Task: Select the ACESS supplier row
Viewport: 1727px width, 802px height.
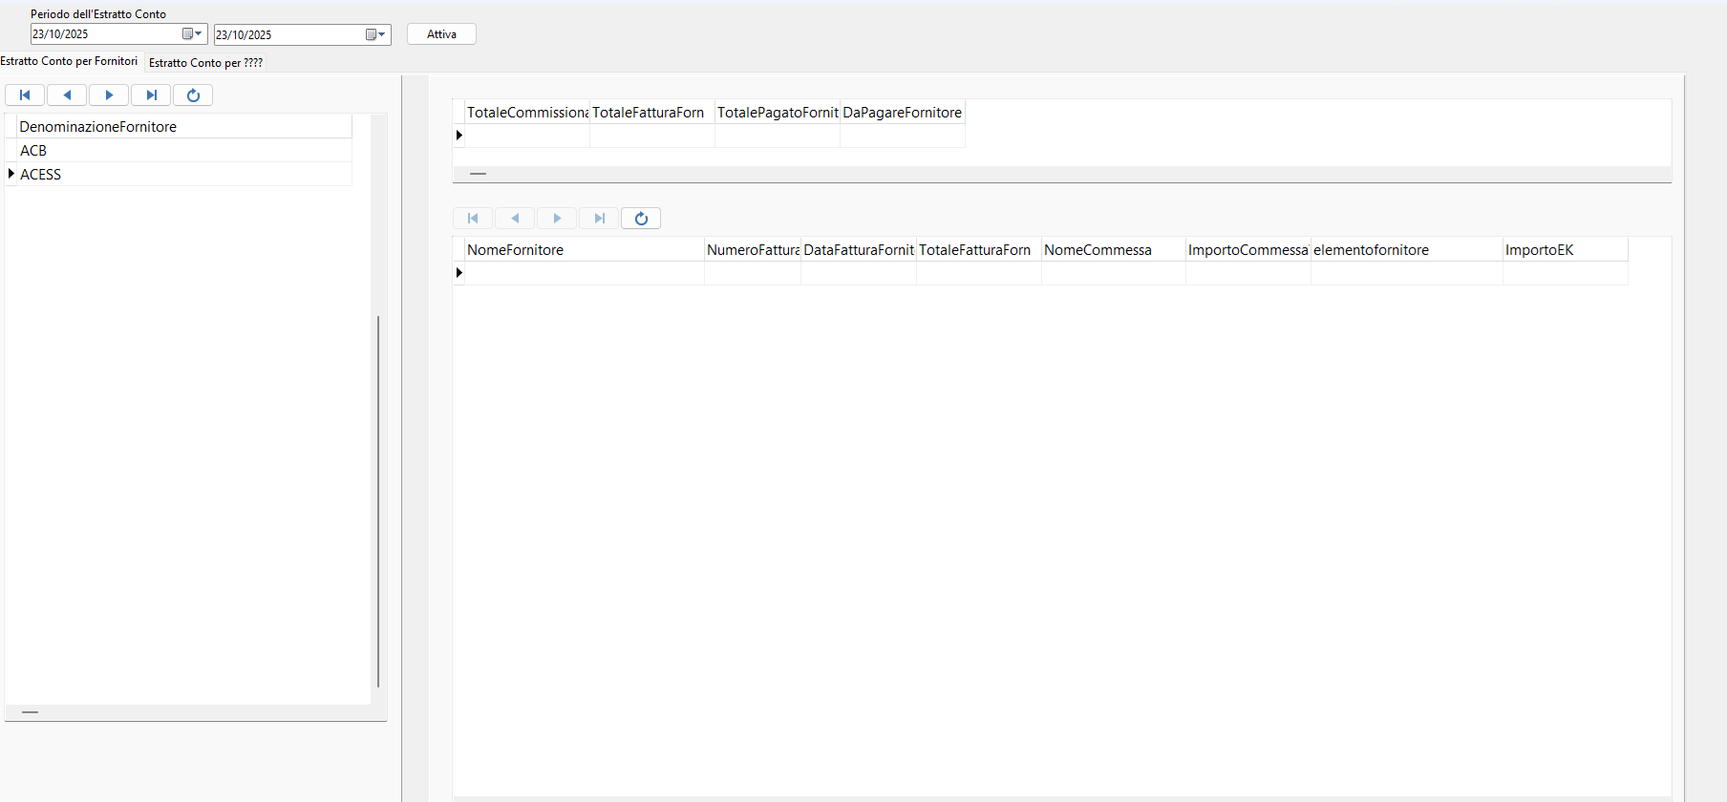Action: pos(180,175)
